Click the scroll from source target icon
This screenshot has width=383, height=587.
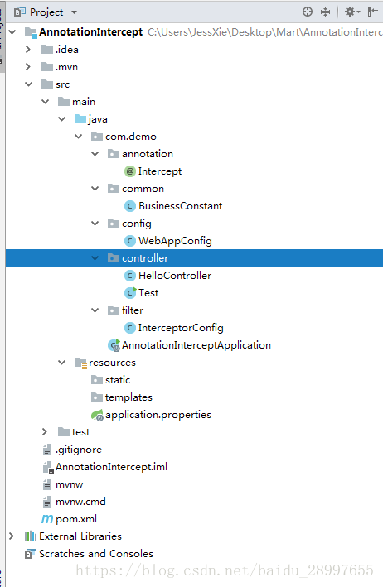click(x=308, y=12)
